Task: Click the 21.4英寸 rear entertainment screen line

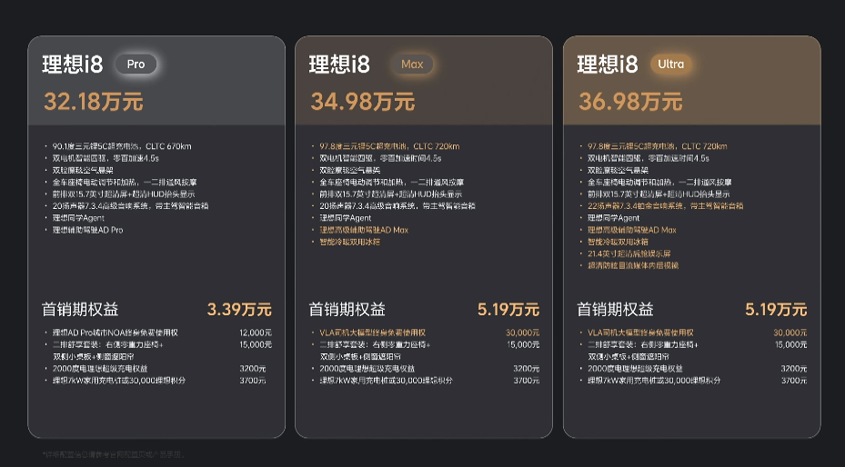Action: (629, 253)
